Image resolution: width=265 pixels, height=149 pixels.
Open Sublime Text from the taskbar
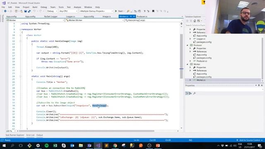tap(106, 145)
